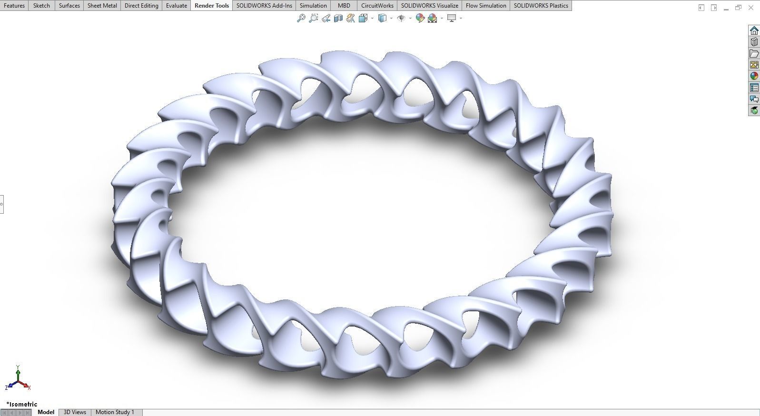Open the File Explorer task pane

tap(754, 53)
